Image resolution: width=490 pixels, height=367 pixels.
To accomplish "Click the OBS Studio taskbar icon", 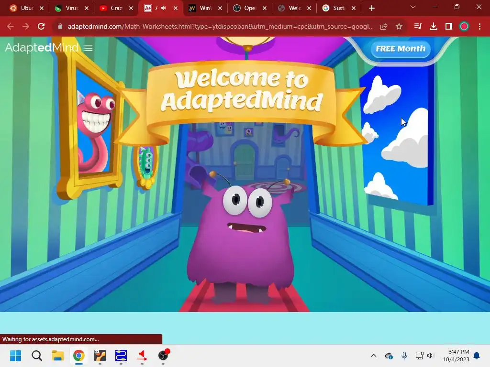I will point(163,356).
